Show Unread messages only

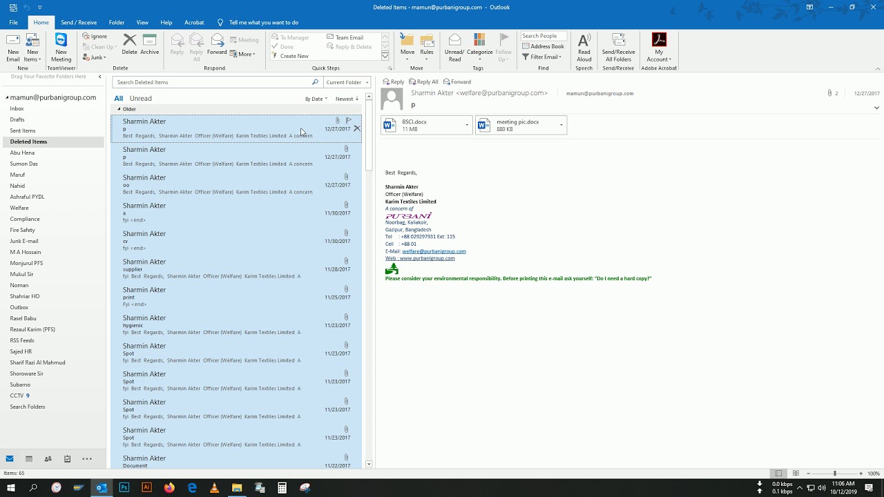coord(140,99)
